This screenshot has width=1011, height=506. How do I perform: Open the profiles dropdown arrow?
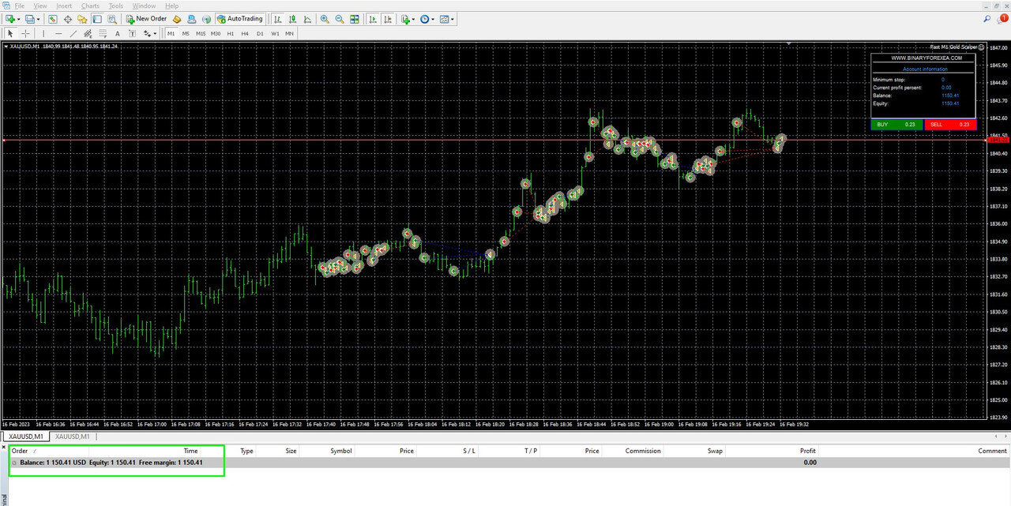click(x=39, y=19)
